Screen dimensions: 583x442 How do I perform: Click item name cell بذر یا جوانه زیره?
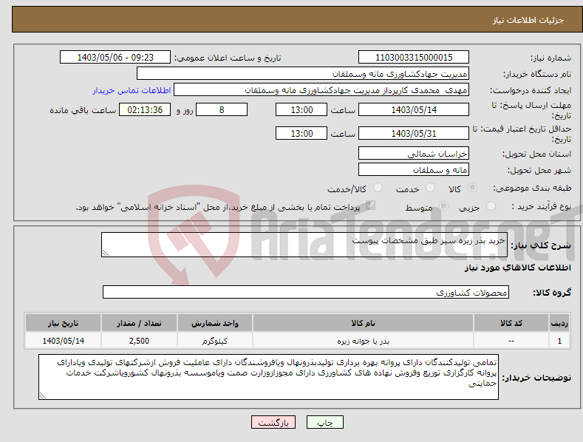click(363, 341)
